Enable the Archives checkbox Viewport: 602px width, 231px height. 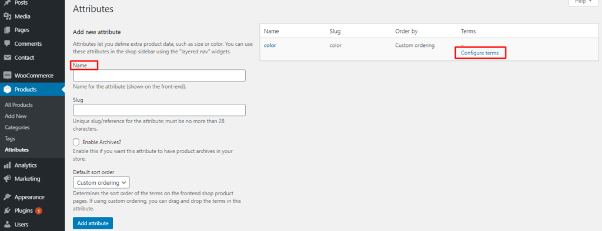click(x=76, y=142)
